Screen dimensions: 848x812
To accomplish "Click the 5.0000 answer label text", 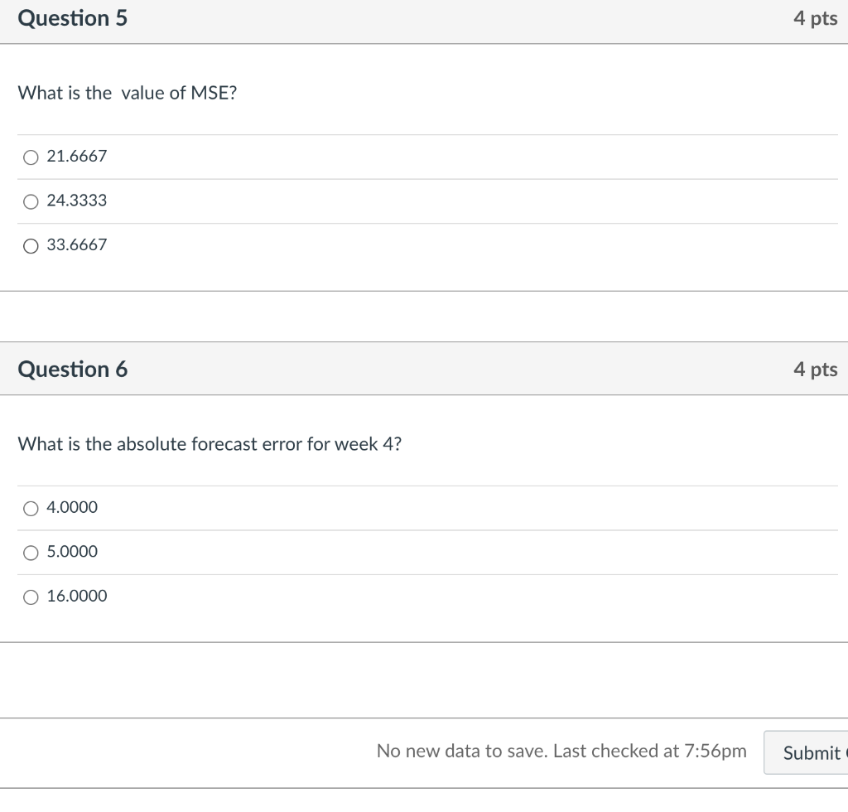I will [x=72, y=552].
